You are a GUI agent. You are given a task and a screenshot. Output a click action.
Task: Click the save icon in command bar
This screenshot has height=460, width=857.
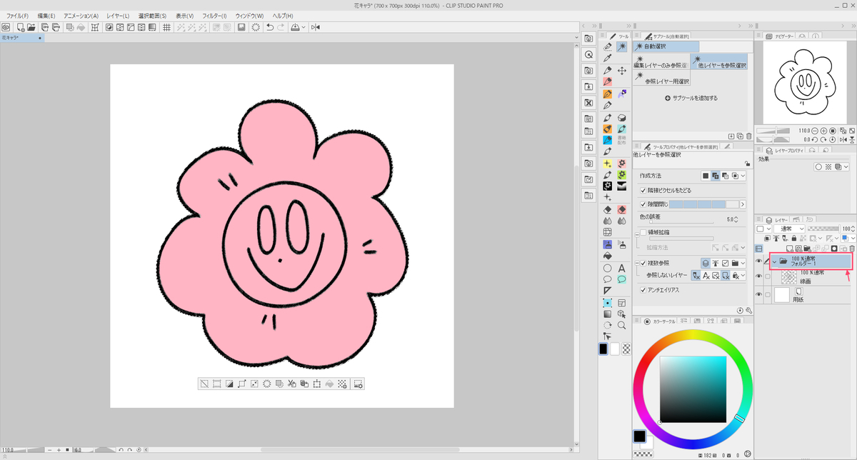(x=241, y=27)
